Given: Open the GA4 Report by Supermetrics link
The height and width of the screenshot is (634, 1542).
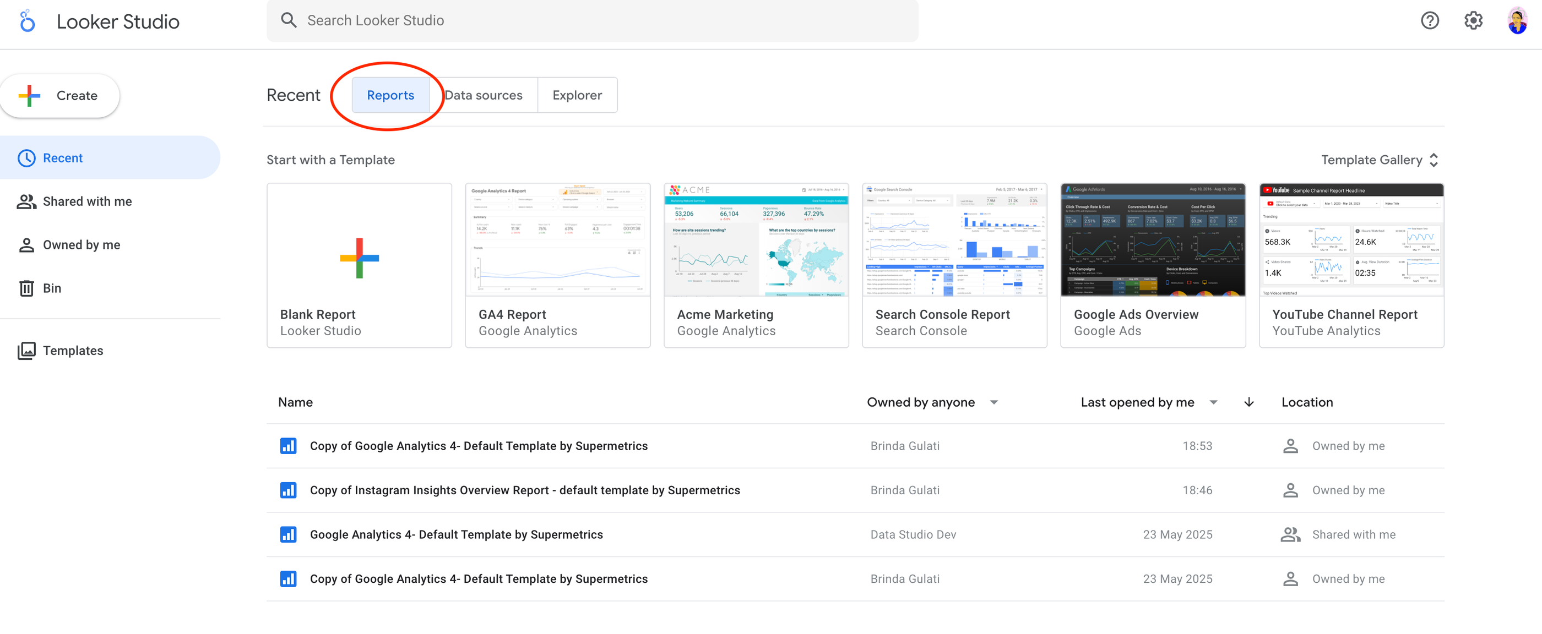Looking at the screenshot, I should tap(456, 534).
